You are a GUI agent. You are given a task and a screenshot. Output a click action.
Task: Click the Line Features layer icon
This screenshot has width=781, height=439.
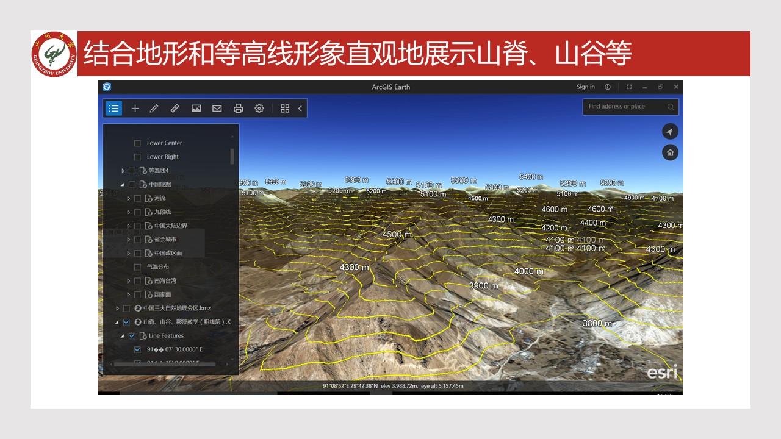pos(143,336)
